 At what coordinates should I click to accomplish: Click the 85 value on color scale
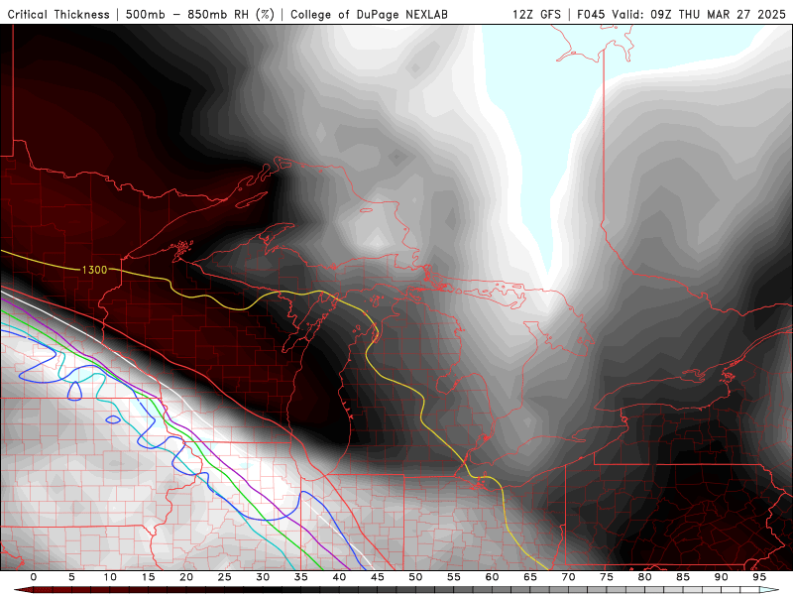[x=683, y=577]
